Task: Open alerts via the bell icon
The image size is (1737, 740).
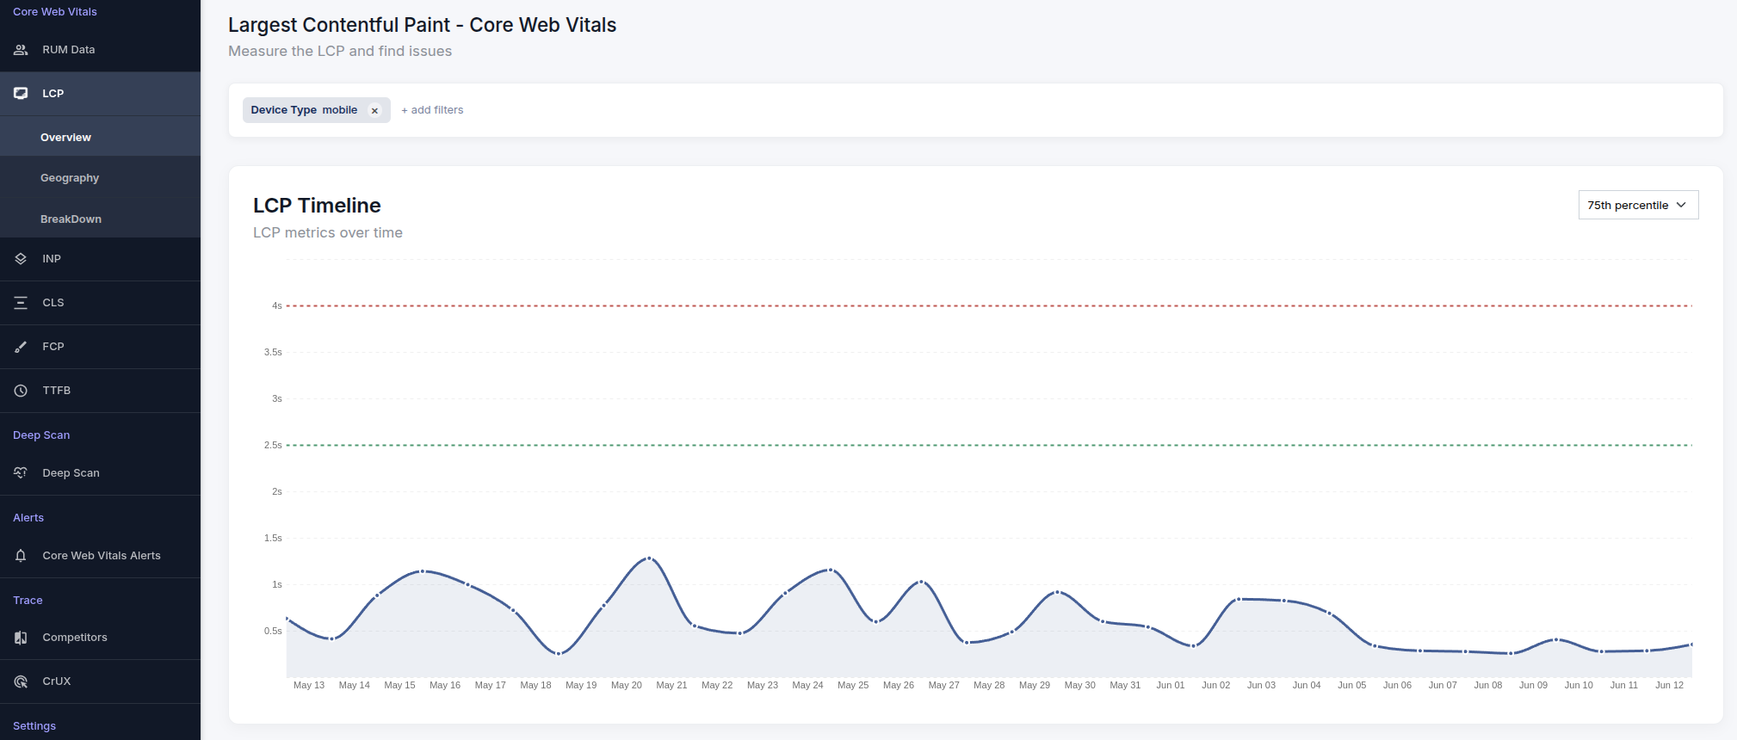Action: tap(21, 555)
